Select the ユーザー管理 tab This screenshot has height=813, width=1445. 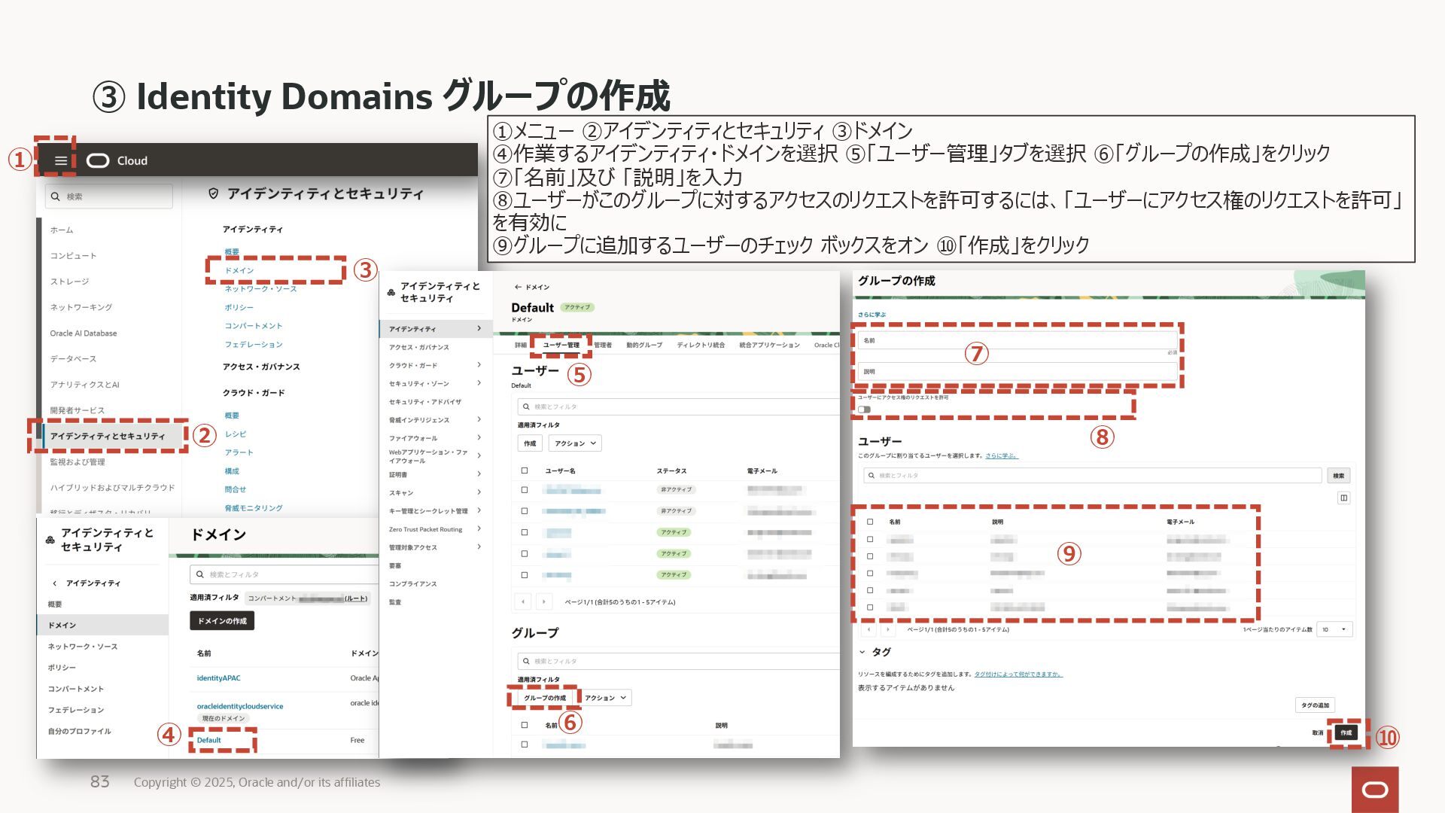561,345
